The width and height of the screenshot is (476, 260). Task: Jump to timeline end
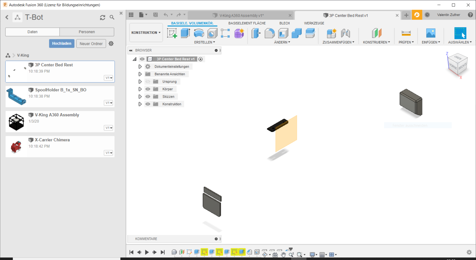click(163, 252)
